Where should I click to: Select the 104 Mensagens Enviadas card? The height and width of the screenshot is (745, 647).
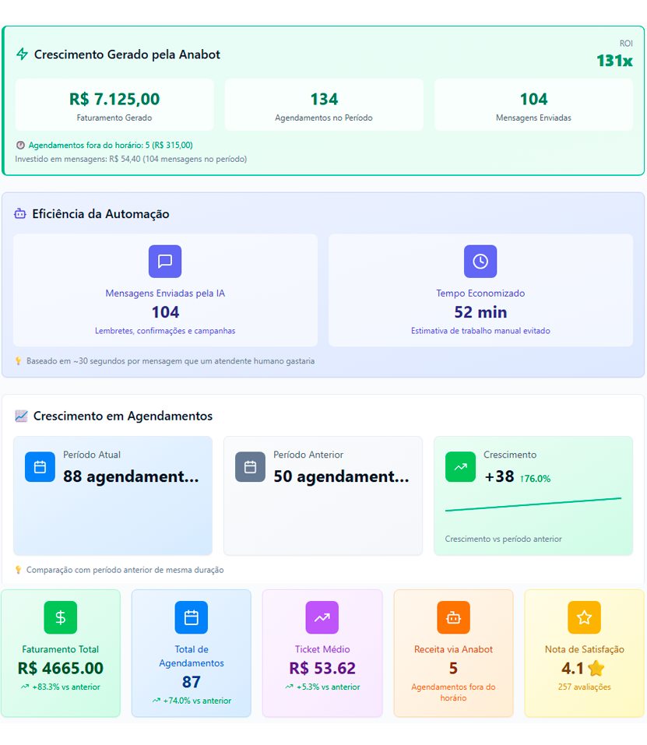(533, 104)
